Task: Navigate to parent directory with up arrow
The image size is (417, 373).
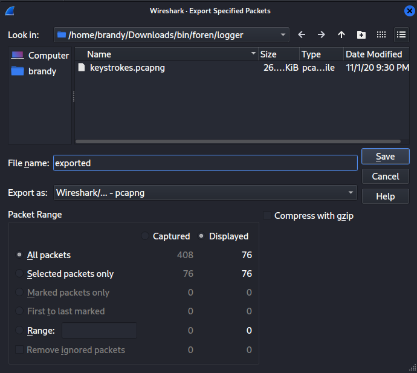Action: (x=341, y=34)
